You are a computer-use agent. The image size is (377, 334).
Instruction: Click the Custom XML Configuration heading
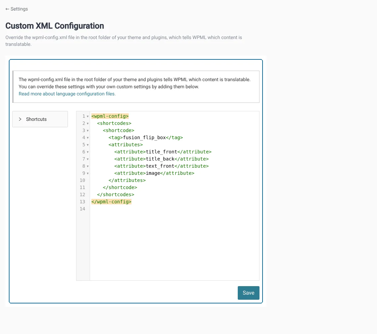pyautogui.click(x=55, y=26)
